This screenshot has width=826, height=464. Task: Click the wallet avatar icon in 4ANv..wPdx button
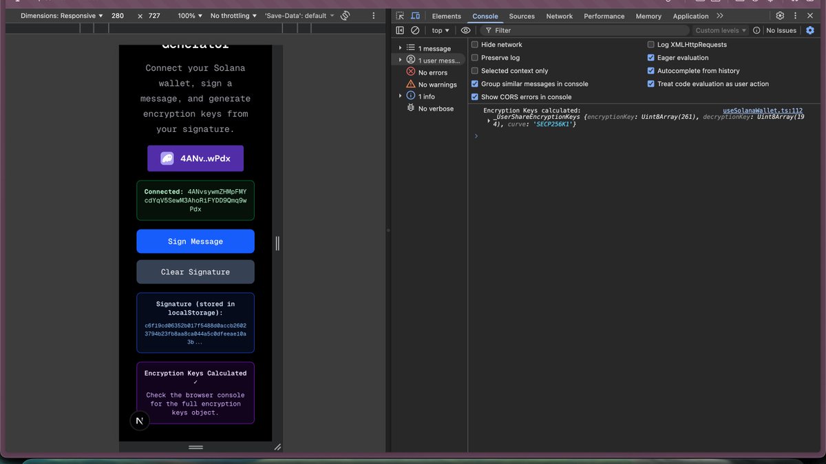[x=167, y=158]
